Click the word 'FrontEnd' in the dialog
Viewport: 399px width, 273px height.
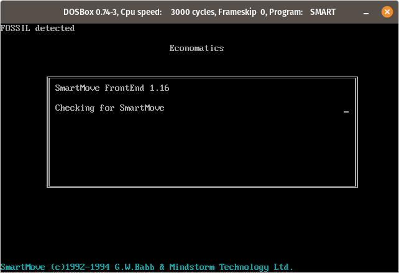tap(124, 88)
